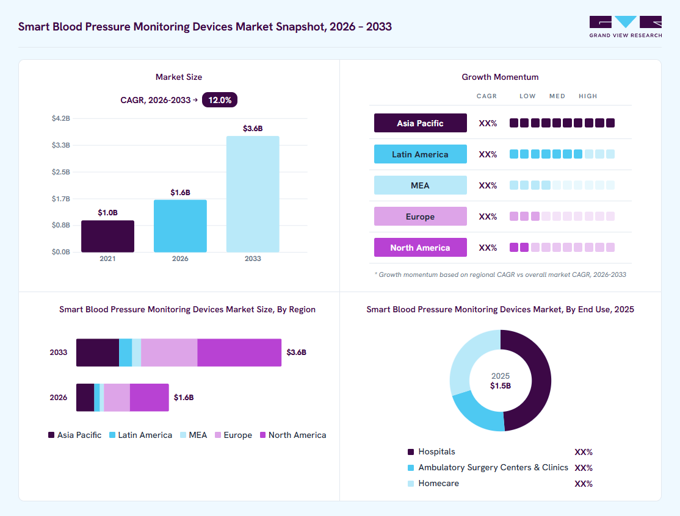
Task: Click Asia Pacific segment in 2026 stacked bar
Action: click(x=85, y=398)
